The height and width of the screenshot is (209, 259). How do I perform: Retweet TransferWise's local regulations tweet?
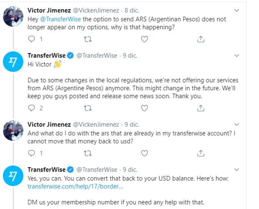(88, 108)
